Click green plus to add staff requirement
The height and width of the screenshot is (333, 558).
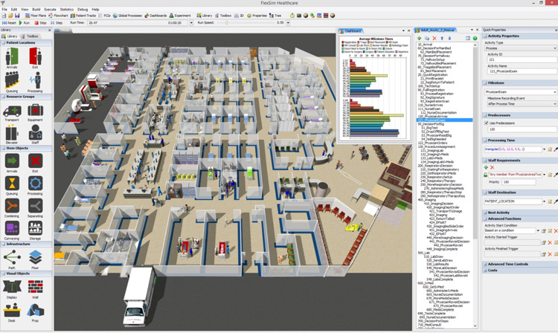click(x=486, y=167)
